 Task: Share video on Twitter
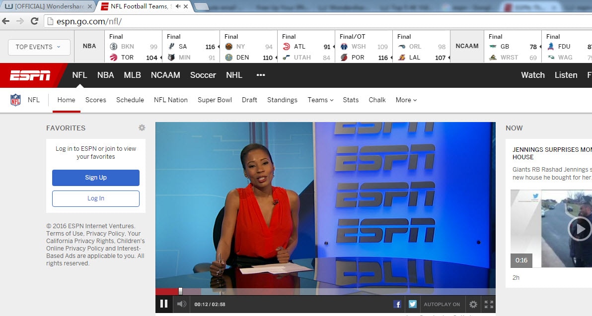click(x=412, y=304)
